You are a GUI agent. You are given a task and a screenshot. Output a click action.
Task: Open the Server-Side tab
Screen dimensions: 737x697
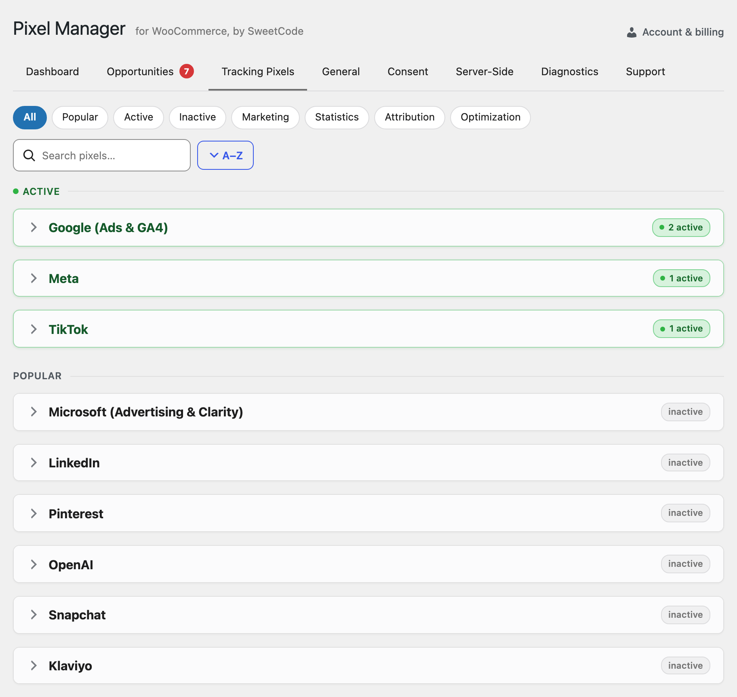[x=484, y=72]
